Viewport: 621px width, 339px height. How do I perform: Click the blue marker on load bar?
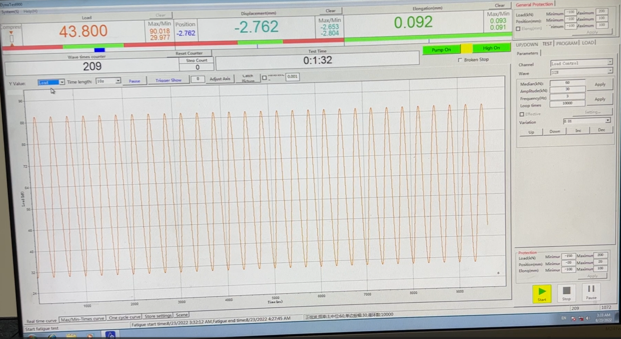(99, 50)
